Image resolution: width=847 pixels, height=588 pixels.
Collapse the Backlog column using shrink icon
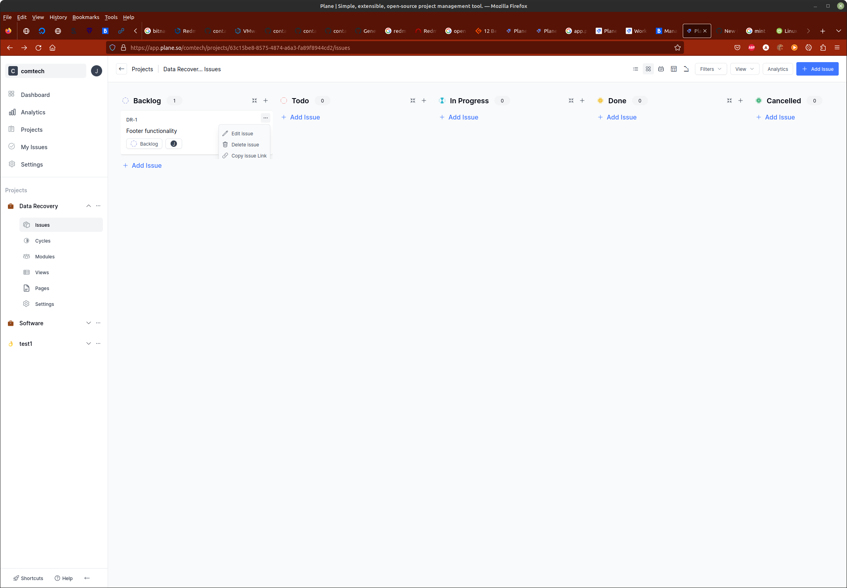pos(254,101)
